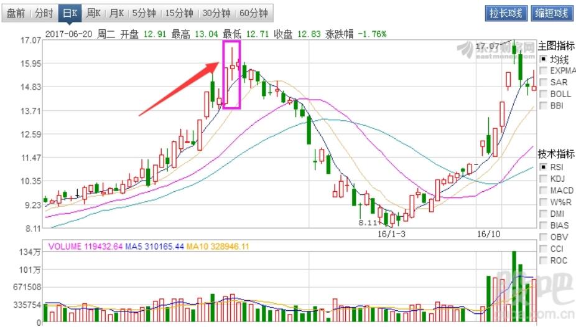576x327 pixels.
Task: Select the 均线 main indicator
Action: (543, 59)
